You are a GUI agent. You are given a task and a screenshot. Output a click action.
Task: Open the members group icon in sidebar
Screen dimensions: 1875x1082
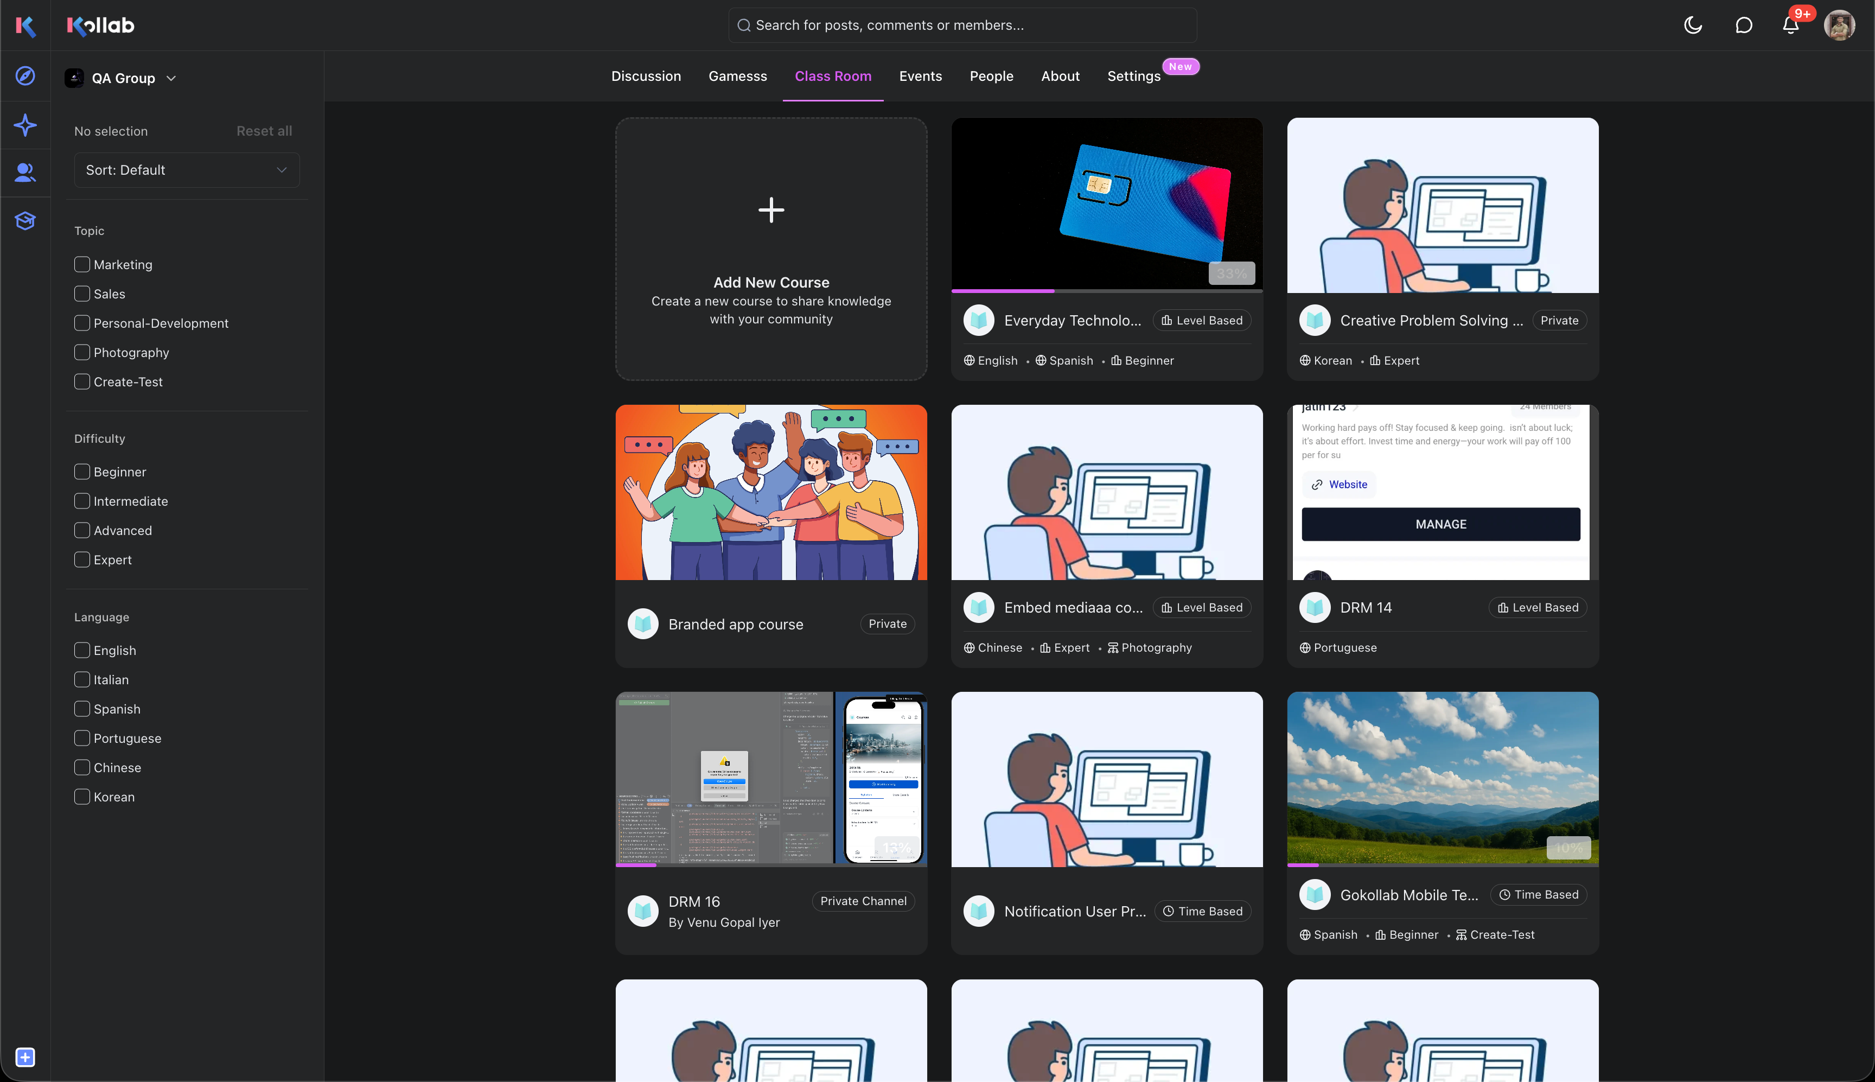[25, 173]
